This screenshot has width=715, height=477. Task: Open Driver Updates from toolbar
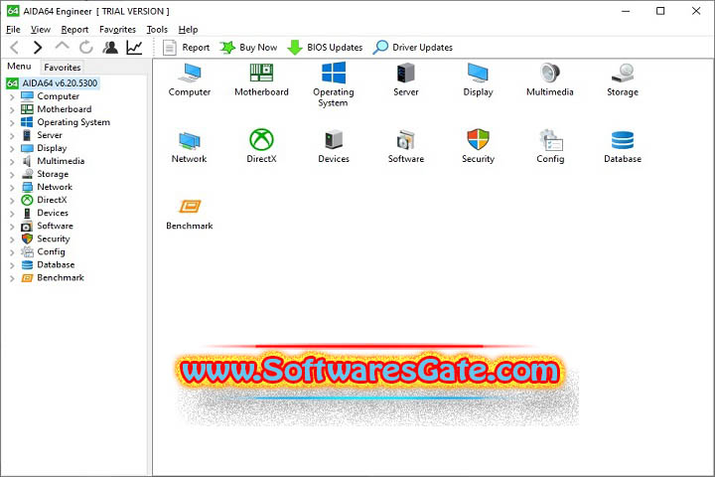coord(413,48)
